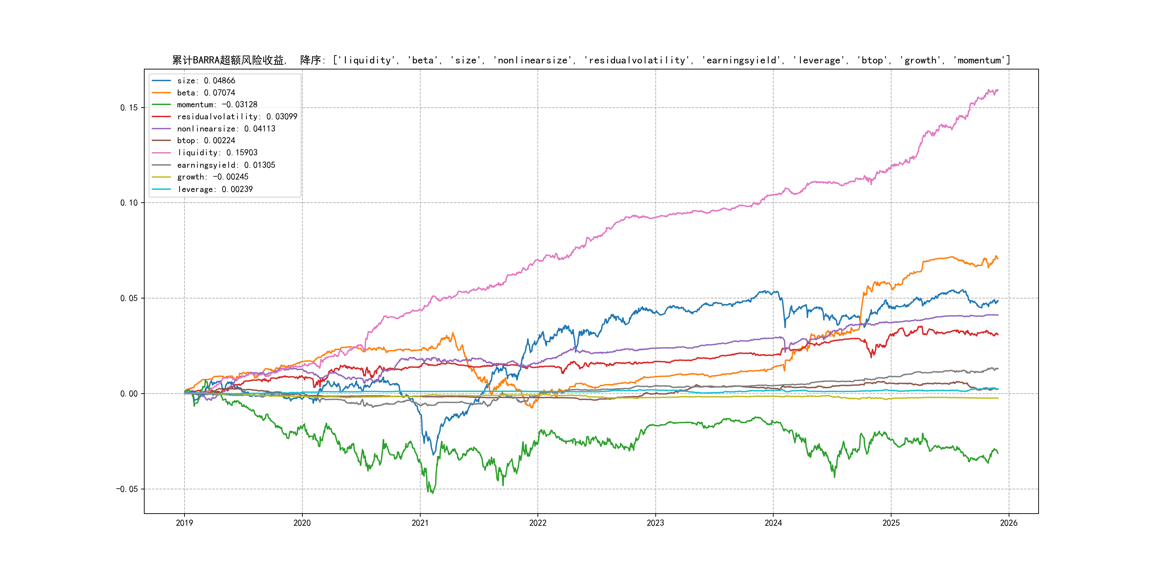Image resolution: width=1154 pixels, height=577 pixels.
Task: Click the liquidity pink legend swatch
Action: [x=161, y=153]
